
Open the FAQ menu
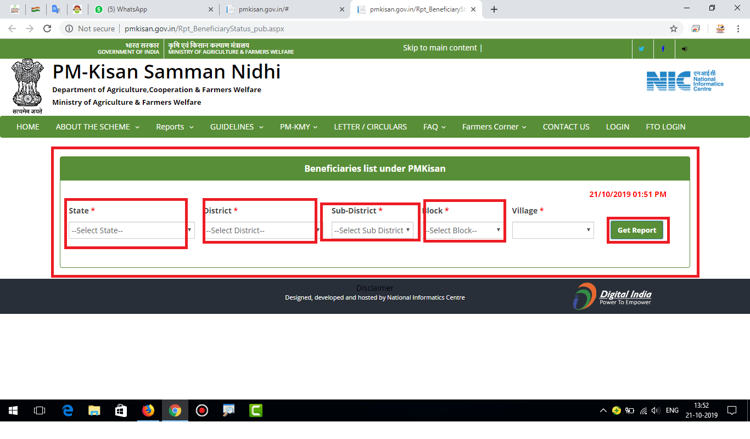point(434,127)
